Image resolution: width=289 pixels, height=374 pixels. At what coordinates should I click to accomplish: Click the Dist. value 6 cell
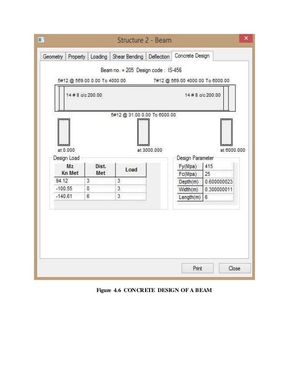pos(100,196)
